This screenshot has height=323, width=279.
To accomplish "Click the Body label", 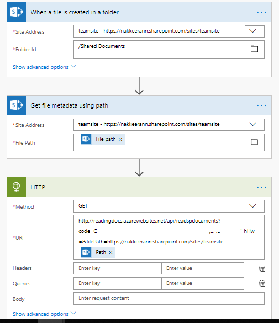I will 19,299.
